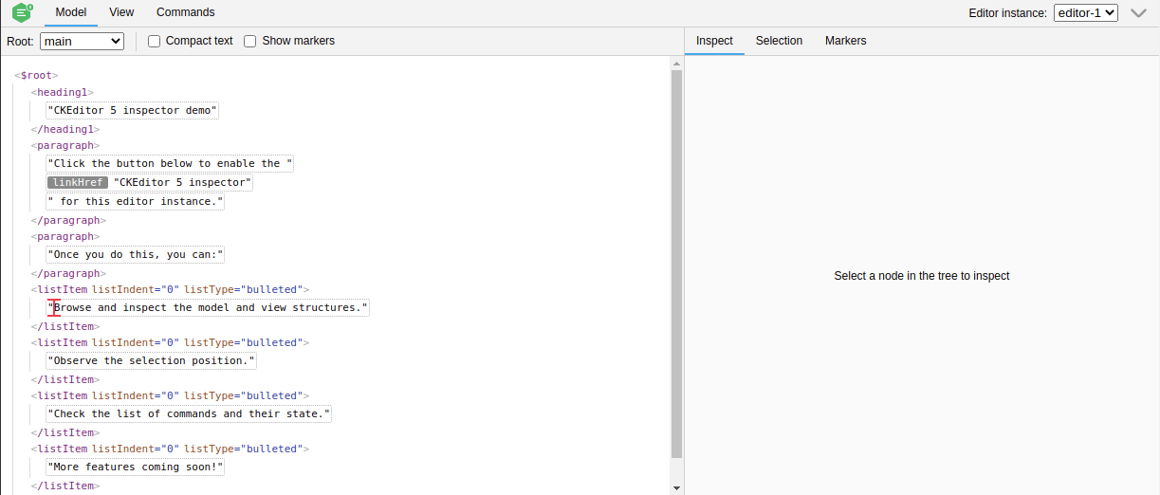Select the "CKEditor 5 inspector demo" text node
The width and height of the screenshot is (1160, 495).
coord(133,111)
